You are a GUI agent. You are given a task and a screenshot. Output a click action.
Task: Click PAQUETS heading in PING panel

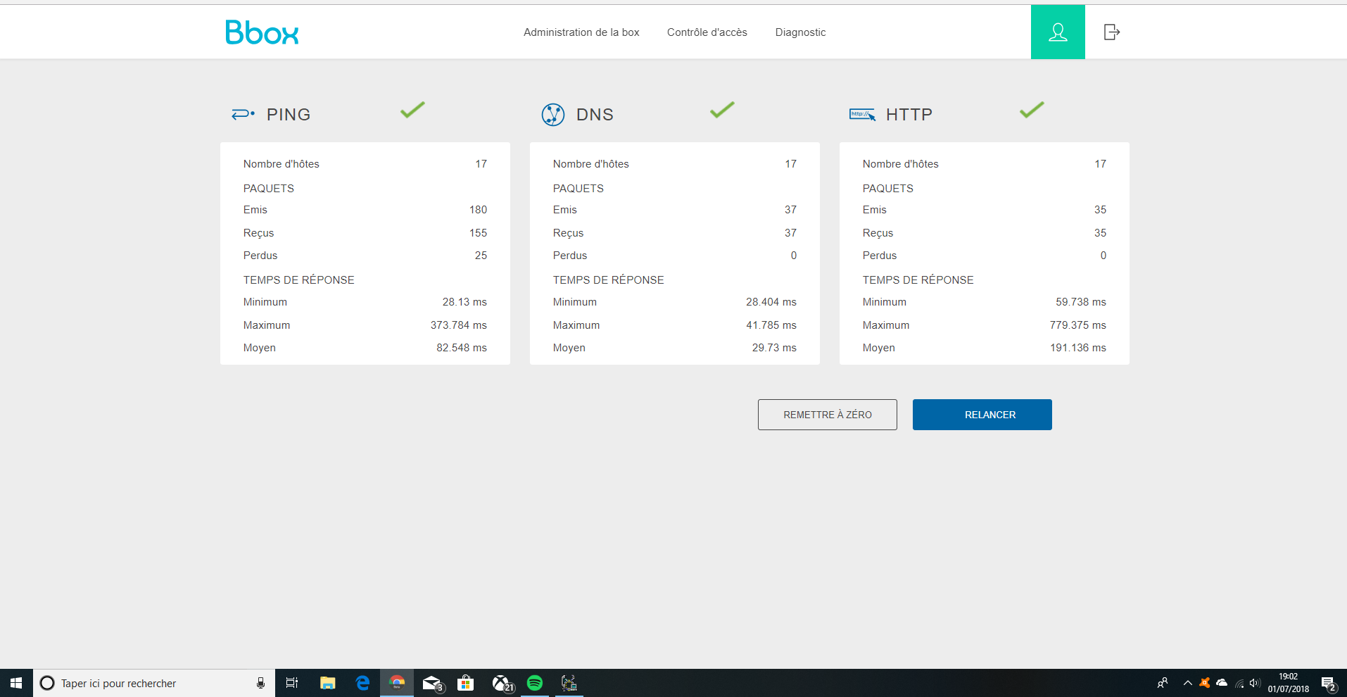(x=269, y=189)
